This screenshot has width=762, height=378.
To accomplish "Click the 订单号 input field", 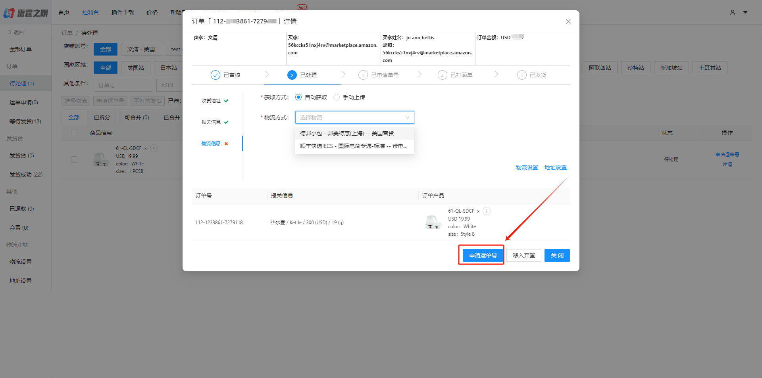I will click(x=123, y=85).
